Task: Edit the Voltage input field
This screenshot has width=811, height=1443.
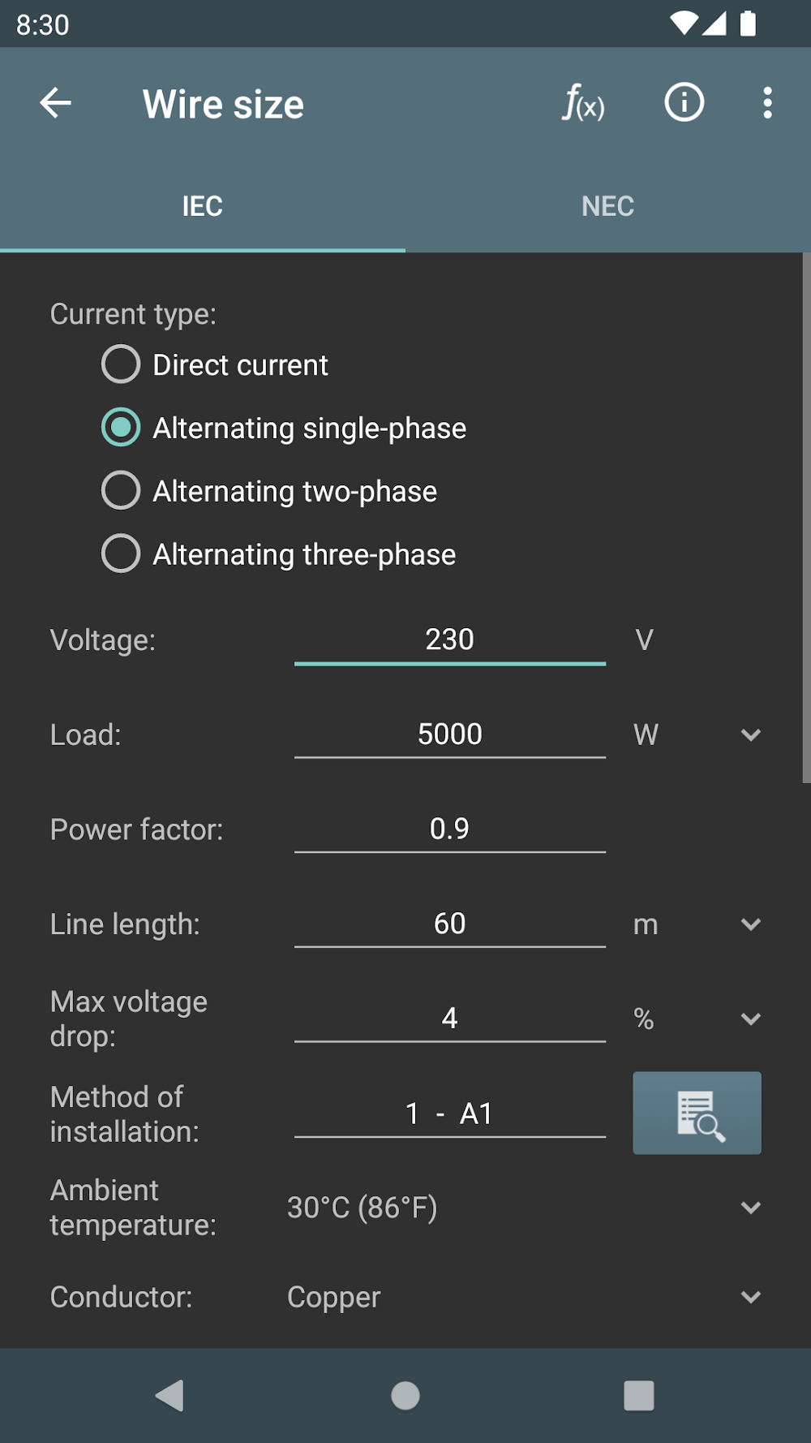Action: click(x=449, y=640)
